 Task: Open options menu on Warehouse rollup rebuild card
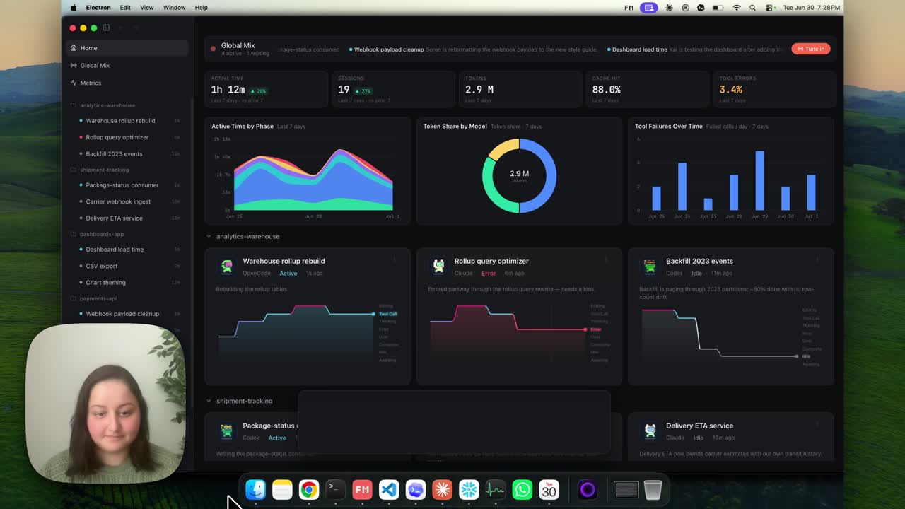pyautogui.click(x=395, y=259)
